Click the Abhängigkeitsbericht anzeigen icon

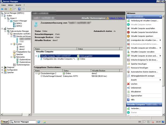(x=128, y=76)
